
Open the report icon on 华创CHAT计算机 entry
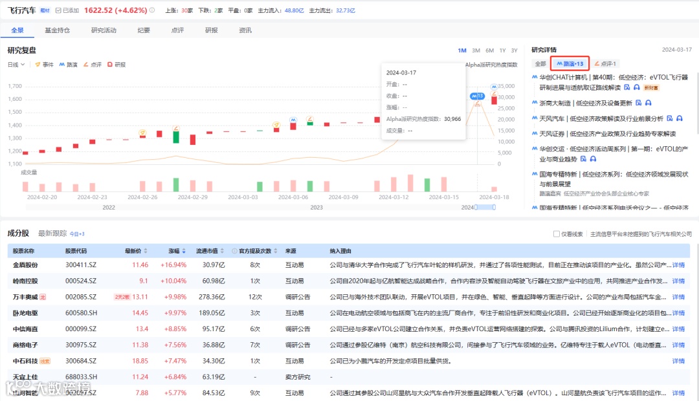[627, 87]
